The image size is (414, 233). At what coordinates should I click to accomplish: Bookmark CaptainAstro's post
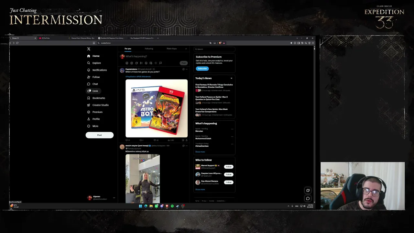pyautogui.click(x=183, y=140)
